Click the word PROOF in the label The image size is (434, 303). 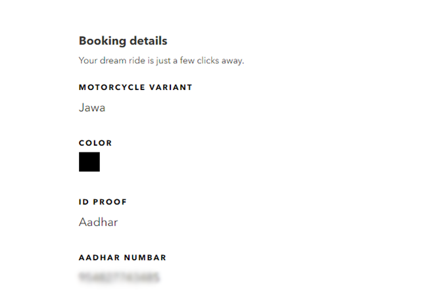pos(110,202)
